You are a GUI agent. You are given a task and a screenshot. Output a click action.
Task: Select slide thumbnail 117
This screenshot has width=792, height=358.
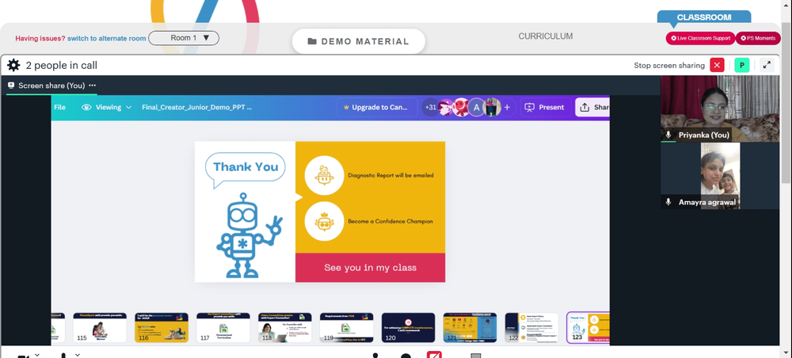pyautogui.click(x=223, y=327)
